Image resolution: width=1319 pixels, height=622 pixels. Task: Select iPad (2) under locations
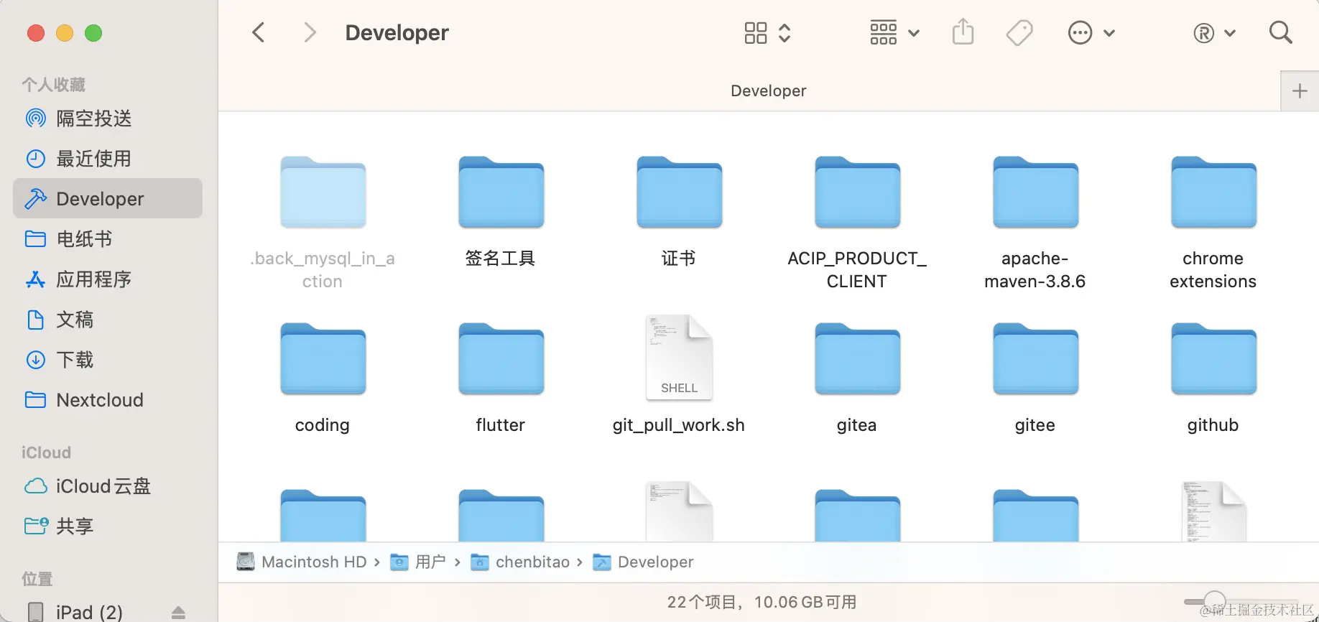90,612
